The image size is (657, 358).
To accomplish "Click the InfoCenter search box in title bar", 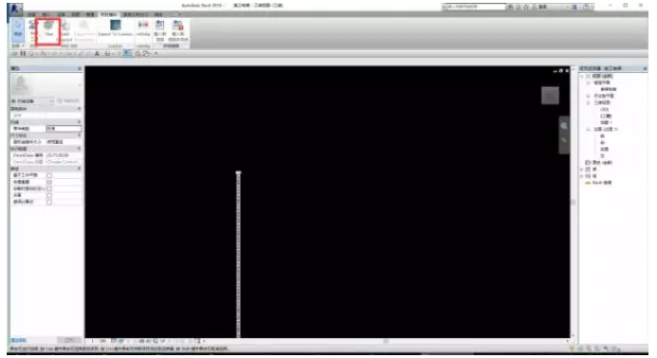I will (475, 7).
